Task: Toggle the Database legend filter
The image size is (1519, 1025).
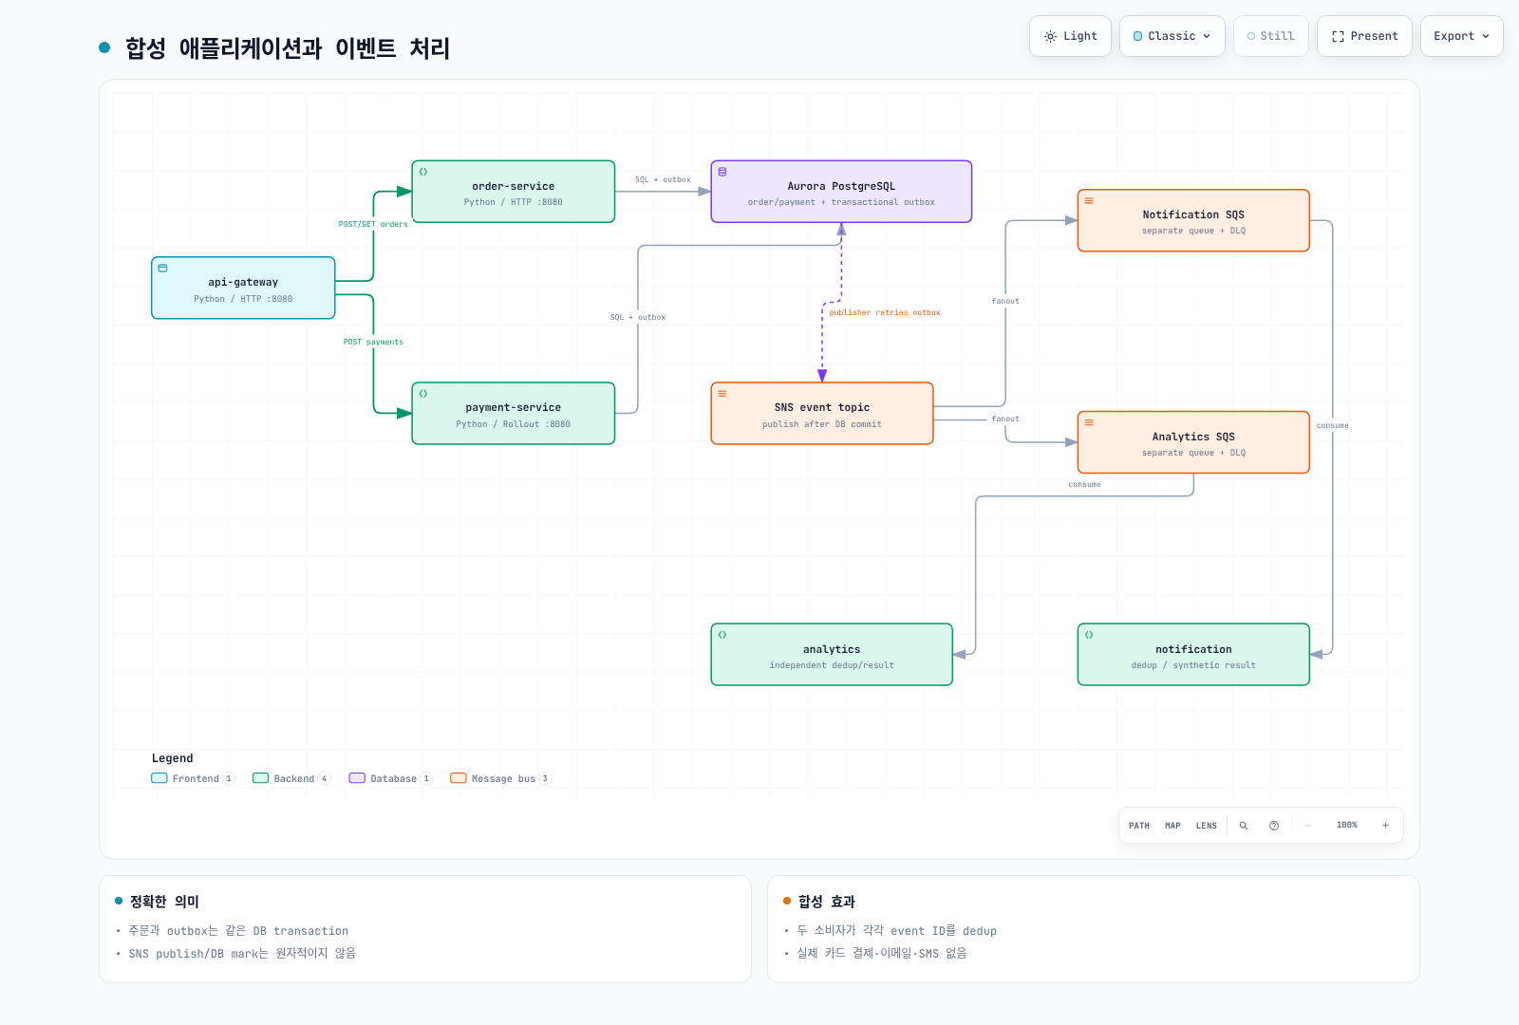Action: click(x=391, y=778)
